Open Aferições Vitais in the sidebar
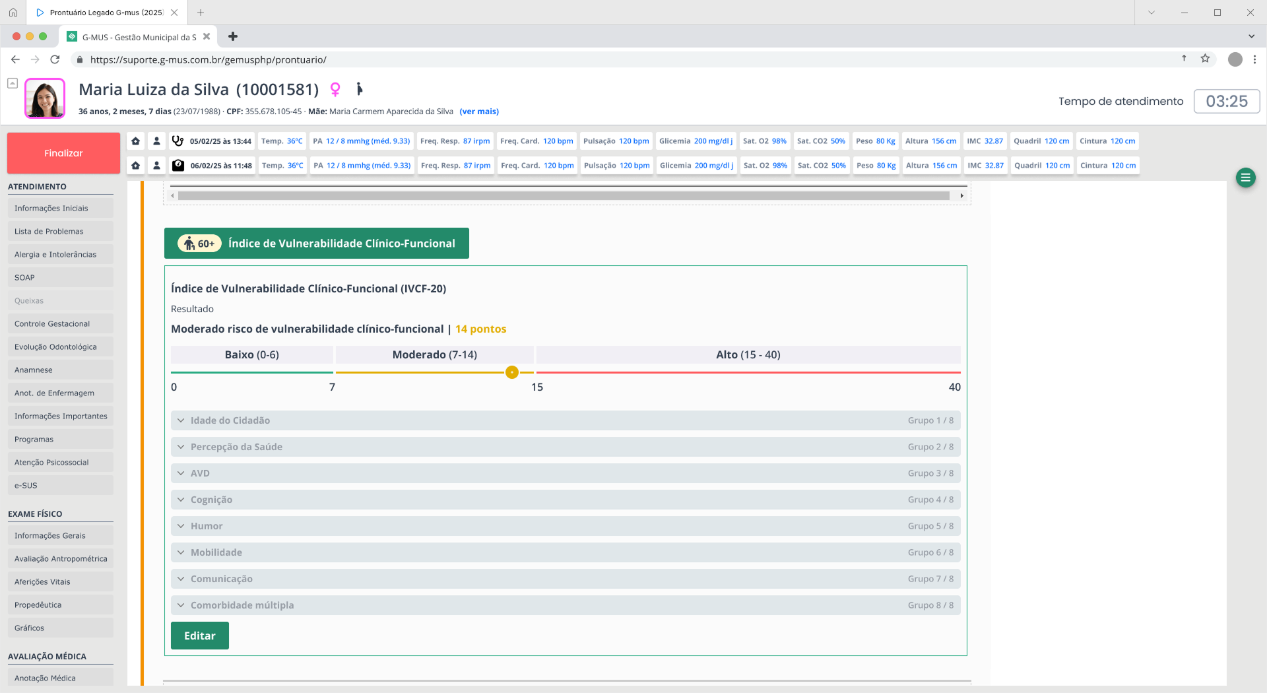The height and width of the screenshot is (693, 1267). (61, 581)
